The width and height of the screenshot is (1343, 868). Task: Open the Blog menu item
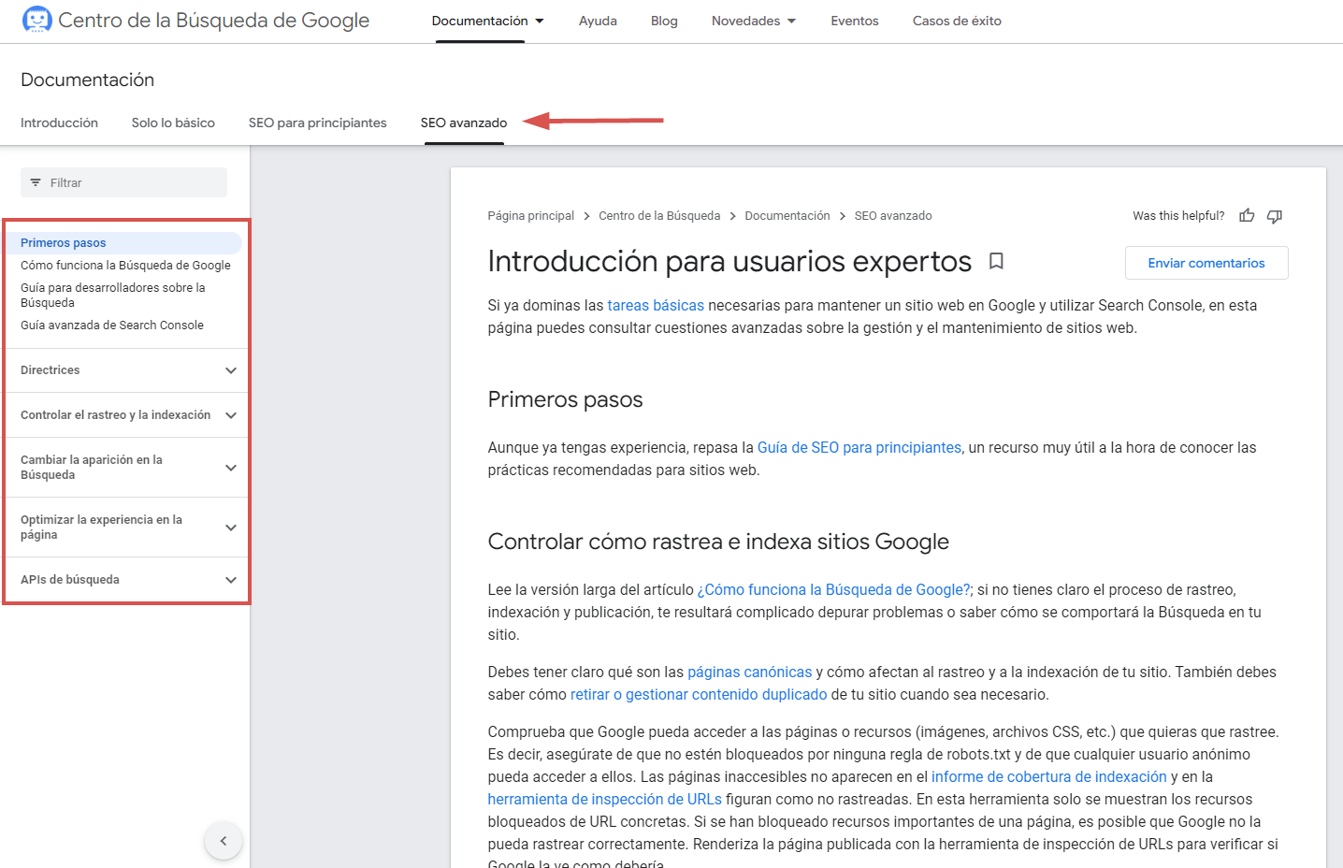point(664,21)
